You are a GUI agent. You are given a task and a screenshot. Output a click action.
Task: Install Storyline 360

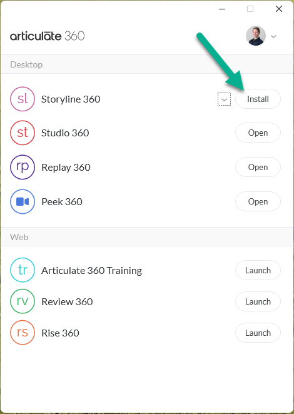click(x=258, y=99)
